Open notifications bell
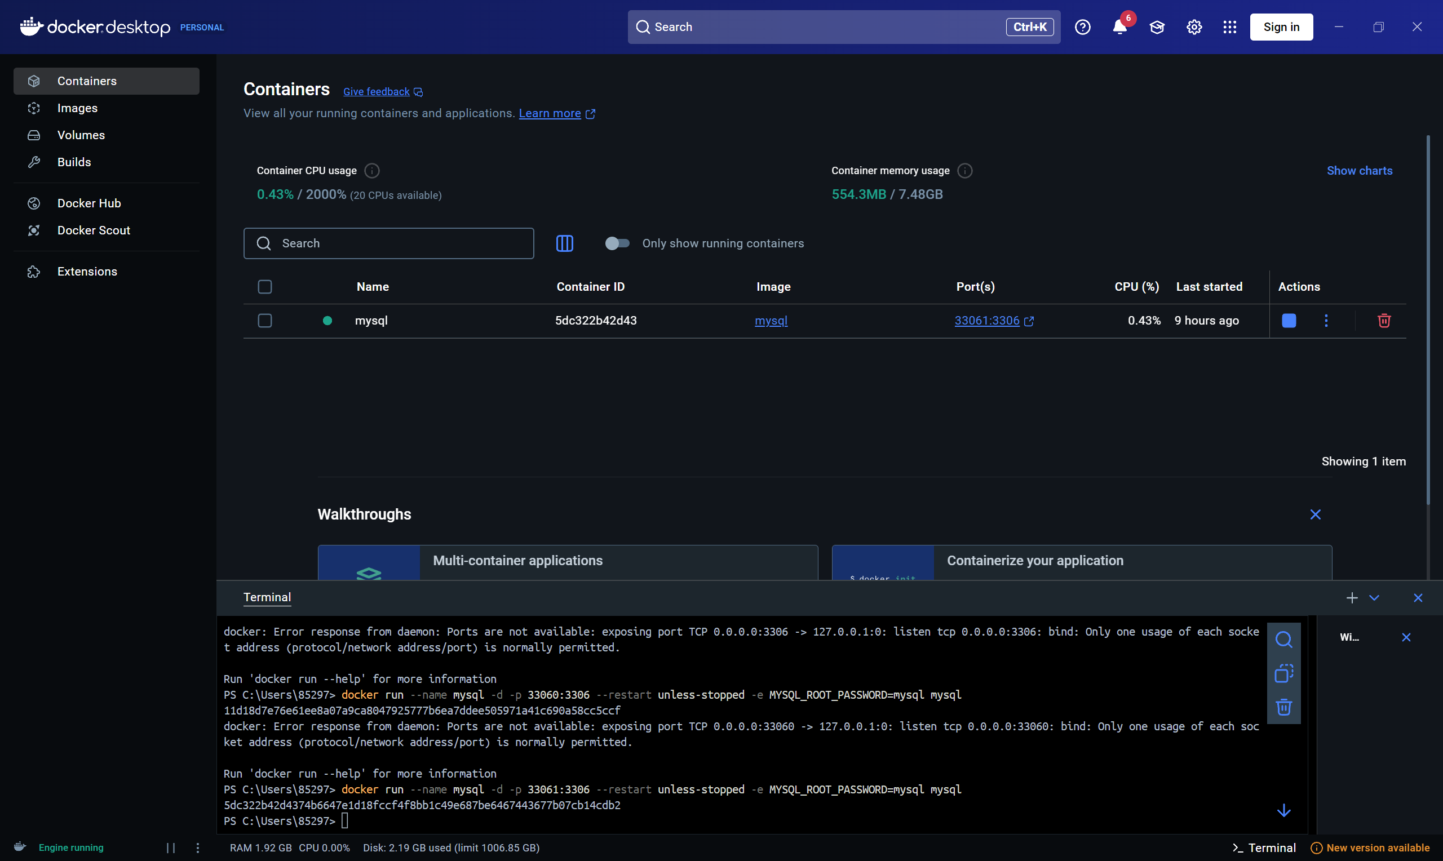The image size is (1443, 861). tap(1120, 27)
